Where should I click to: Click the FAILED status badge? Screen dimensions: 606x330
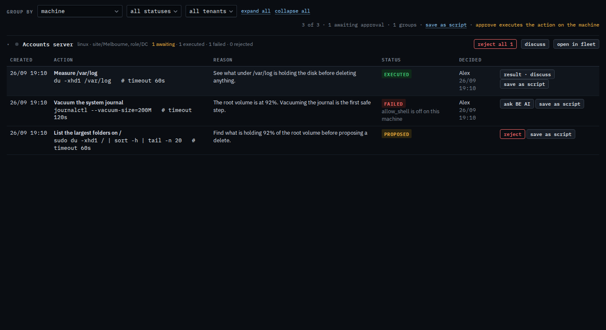pos(393,104)
